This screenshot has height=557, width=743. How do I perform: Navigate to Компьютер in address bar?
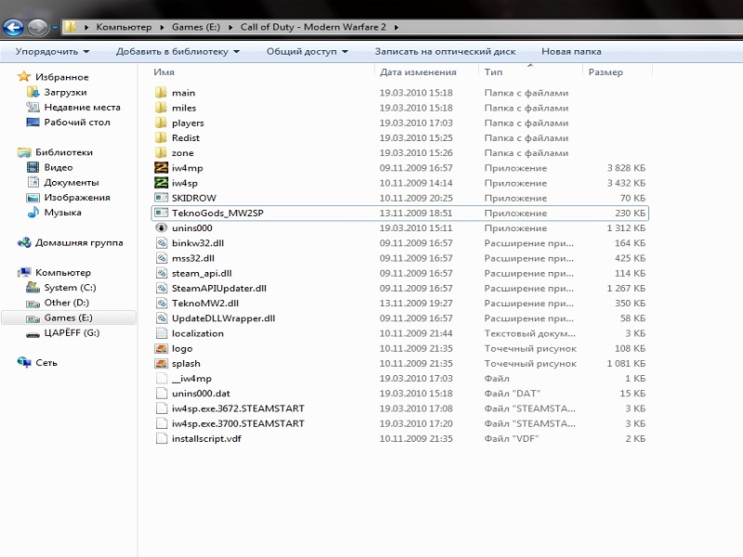pyautogui.click(x=124, y=27)
